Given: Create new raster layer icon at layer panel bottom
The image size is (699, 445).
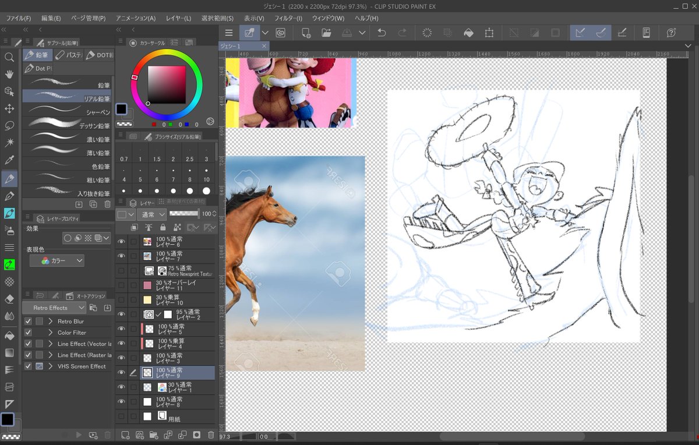Looking at the screenshot, I should 125,435.
